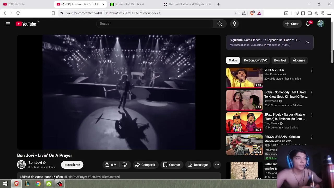334x188 pixels.
Task: Open OBS Studio from taskbar
Action: click(60, 184)
